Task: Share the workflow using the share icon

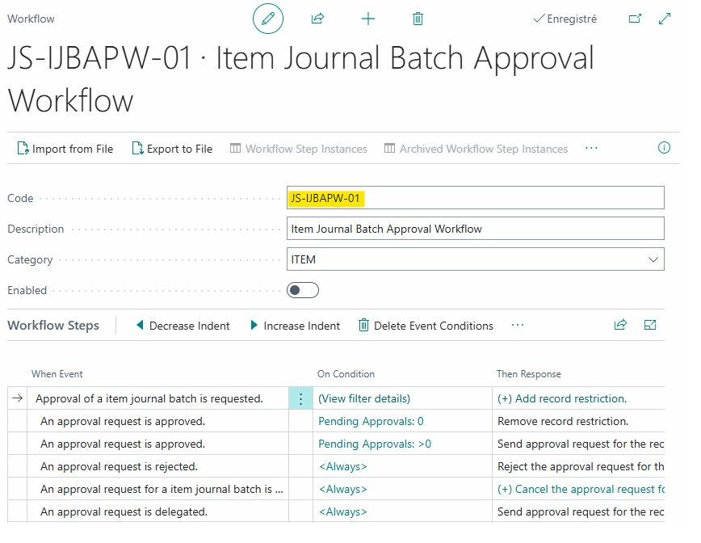Action: [x=317, y=18]
